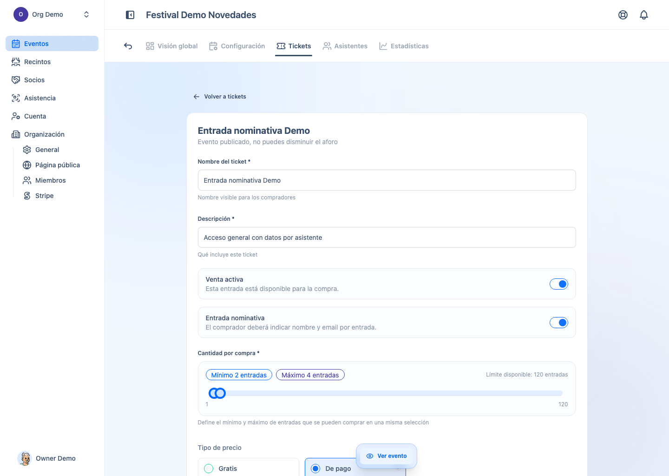Open the notifications bell
Screen dimensions: 669x476
[x=644, y=15]
